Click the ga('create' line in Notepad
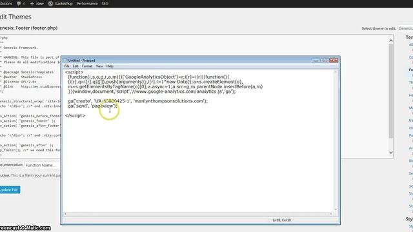This screenshot has height=232, width=413. click(x=137, y=101)
